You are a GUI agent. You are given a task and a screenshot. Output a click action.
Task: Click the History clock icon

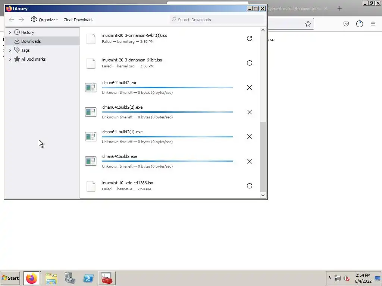click(17, 32)
